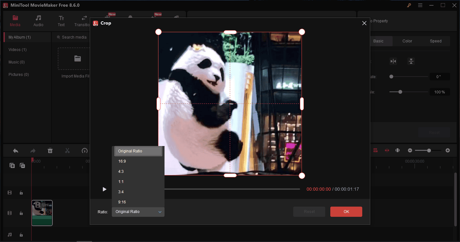
Task: Toggle the lock on the second video track
Action: click(21, 213)
